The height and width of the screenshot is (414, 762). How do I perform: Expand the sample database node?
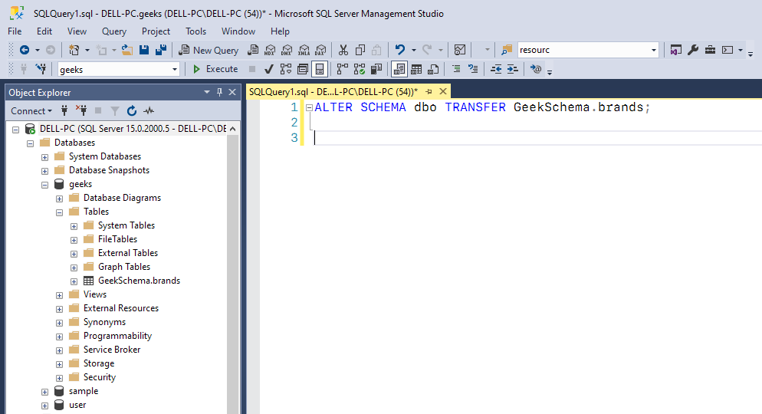pyautogui.click(x=44, y=392)
